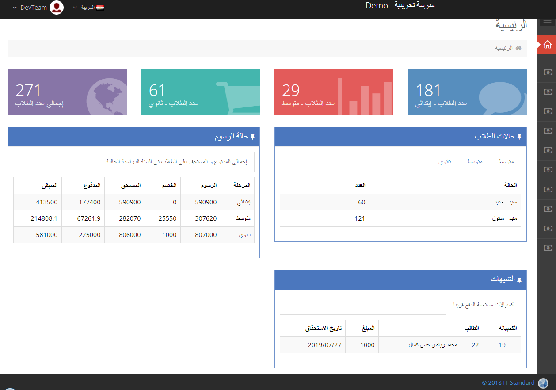Toggle the hamburger sidebar menu icon

(547, 23)
